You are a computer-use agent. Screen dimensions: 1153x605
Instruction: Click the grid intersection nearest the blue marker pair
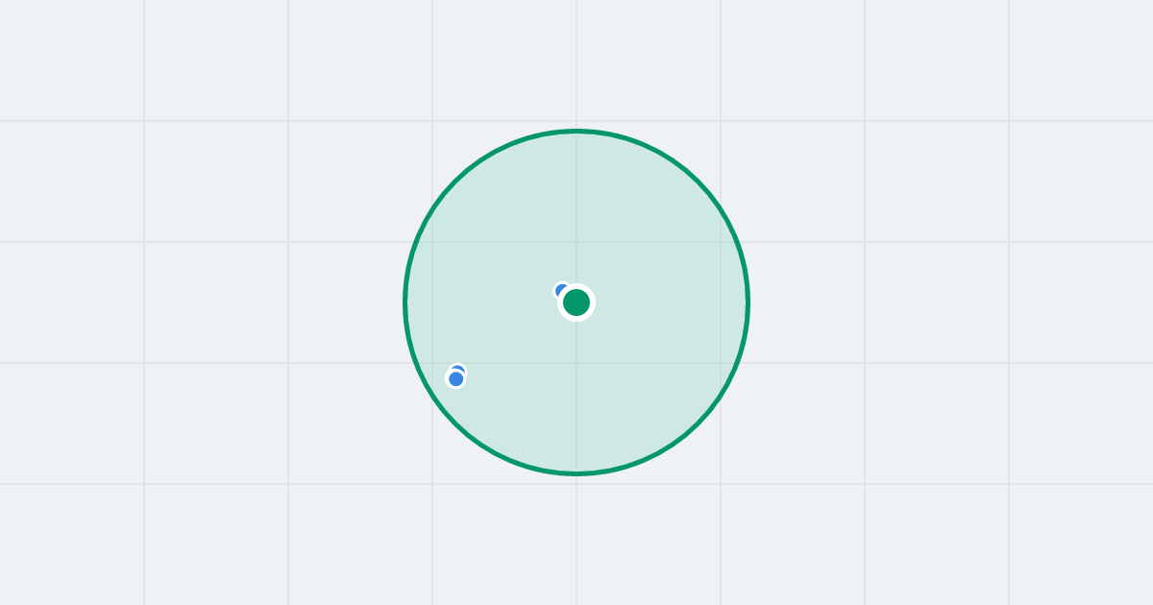click(x=432, y=363)
